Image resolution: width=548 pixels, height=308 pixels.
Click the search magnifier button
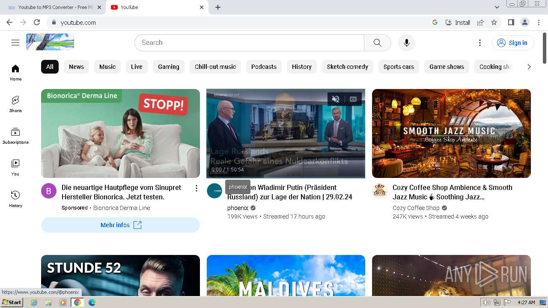[x=377, y=42]
